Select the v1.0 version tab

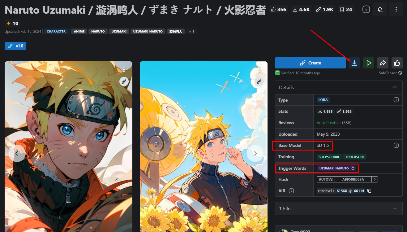click(15, 46)
